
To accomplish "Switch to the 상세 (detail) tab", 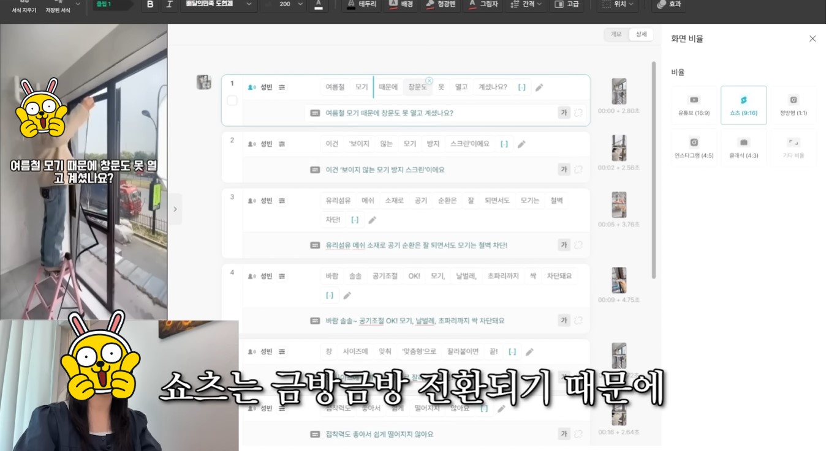I will pyautogui.click(x=640, y=34).
